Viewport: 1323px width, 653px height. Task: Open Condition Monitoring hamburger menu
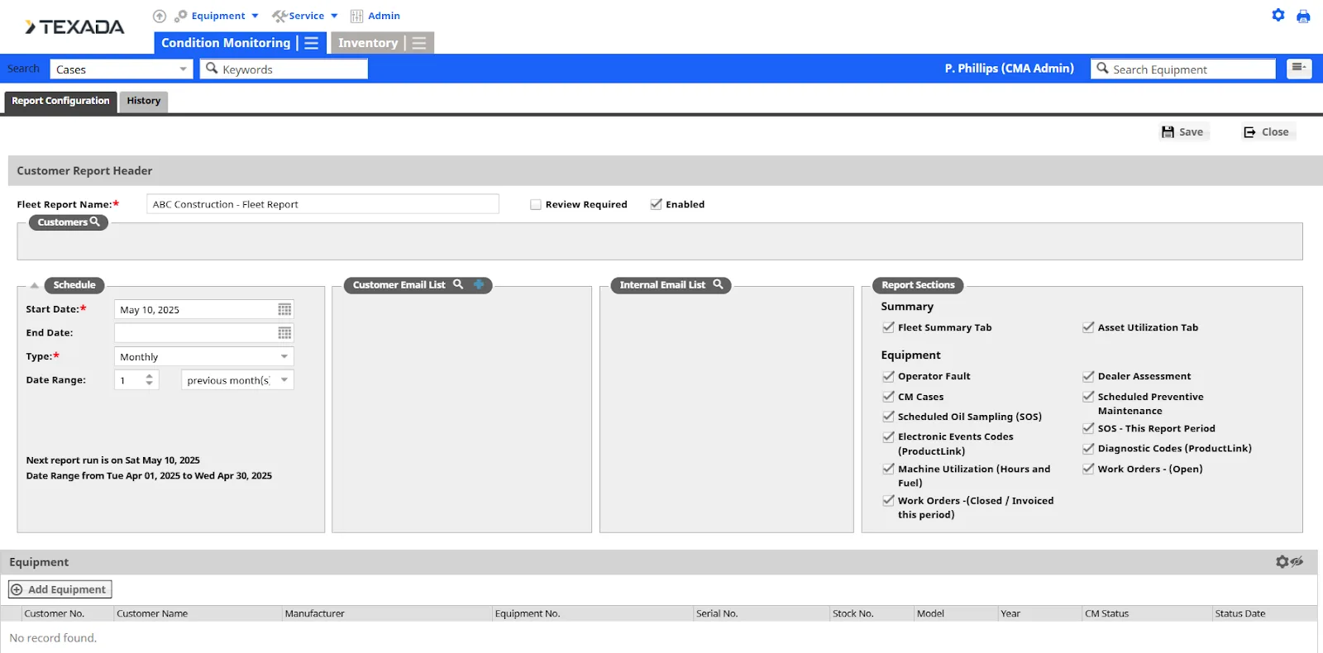tap(312, 43)
